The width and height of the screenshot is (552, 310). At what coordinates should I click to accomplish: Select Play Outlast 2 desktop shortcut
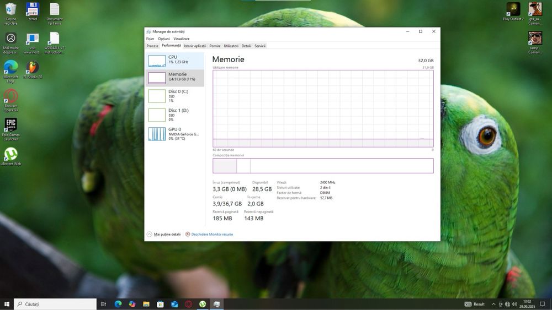tap(513, 12)
